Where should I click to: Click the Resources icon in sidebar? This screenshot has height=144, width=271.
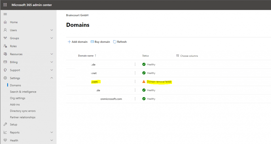click(5, 54)
